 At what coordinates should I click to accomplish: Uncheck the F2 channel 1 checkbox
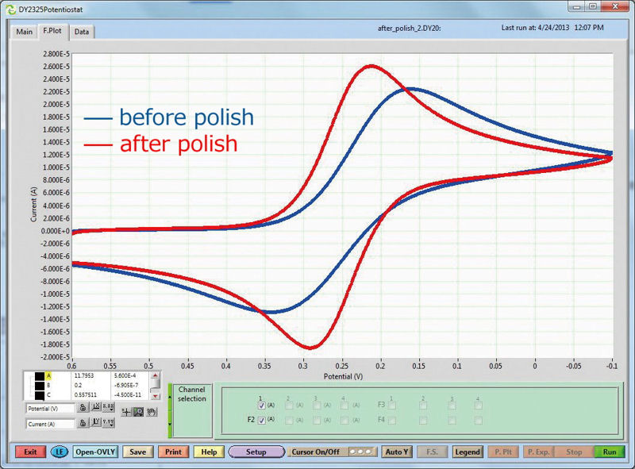pos(261,420)
